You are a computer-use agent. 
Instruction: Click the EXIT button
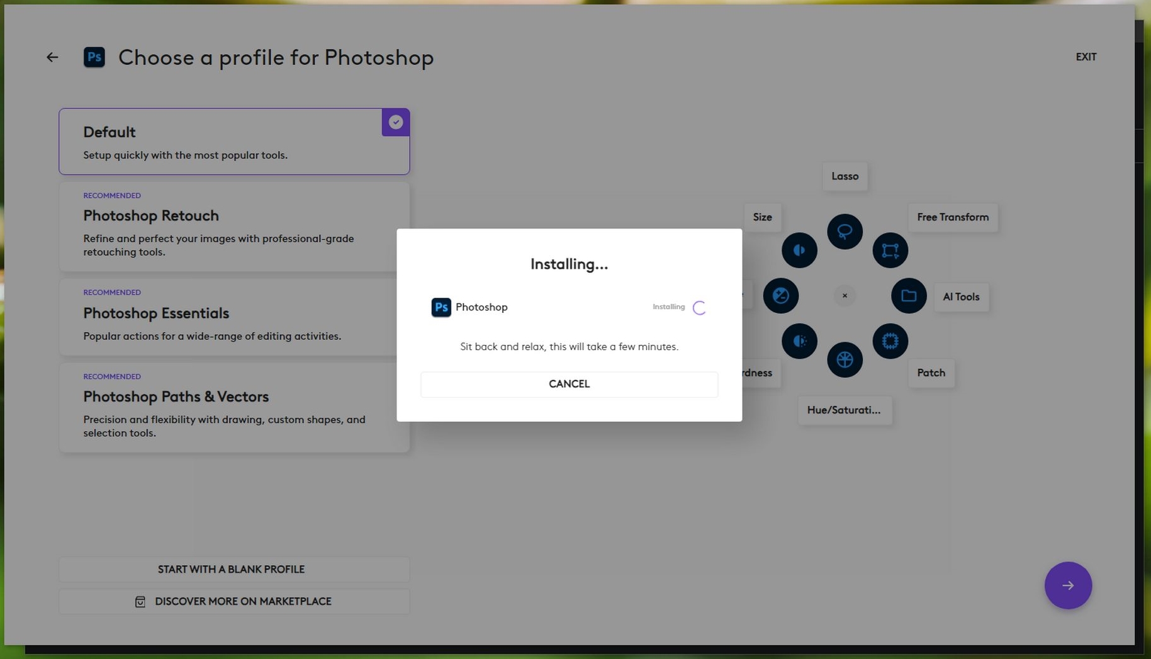coord(1086,57)
